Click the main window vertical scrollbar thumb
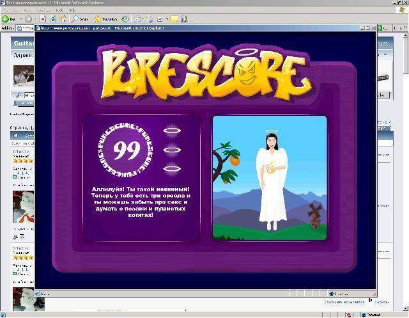This screenshot has width=409, height=318. (406, 56)
